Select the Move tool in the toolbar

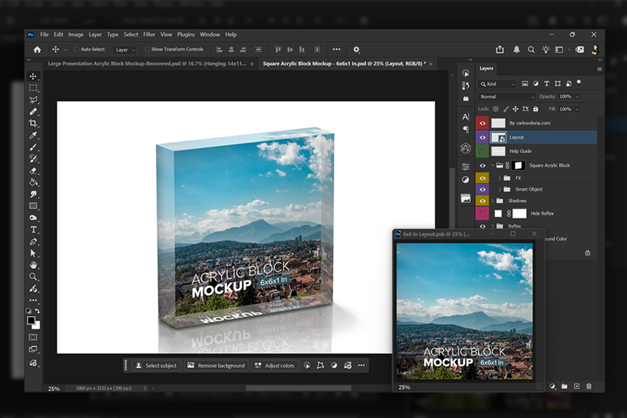coord(33,76)
